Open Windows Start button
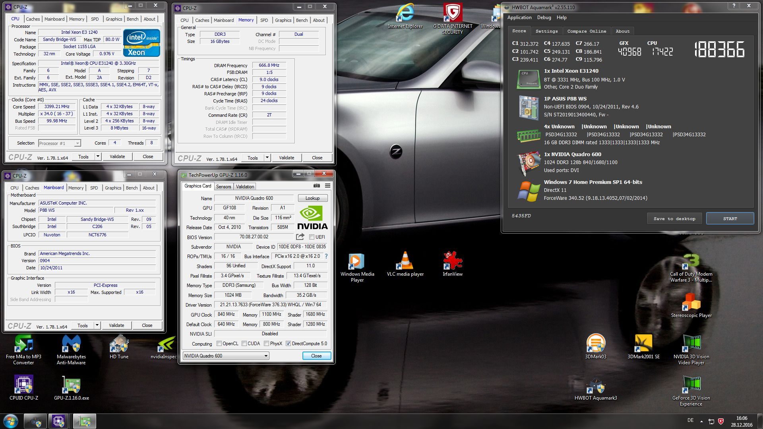Viewport: 763px width, 429px height. pyautogui.click(x=10, y=421)
